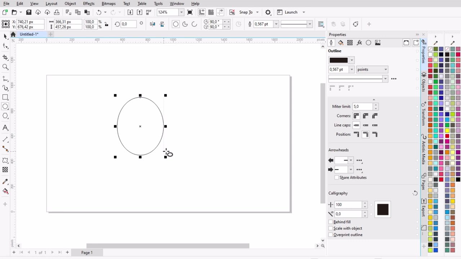Select the Pick tool in the toolbox
Viewport: 461px width, 259px height.
point(5,36)
